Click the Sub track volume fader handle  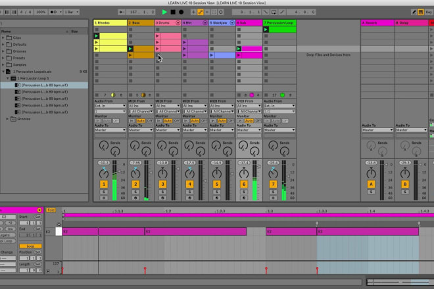point(259,167)
